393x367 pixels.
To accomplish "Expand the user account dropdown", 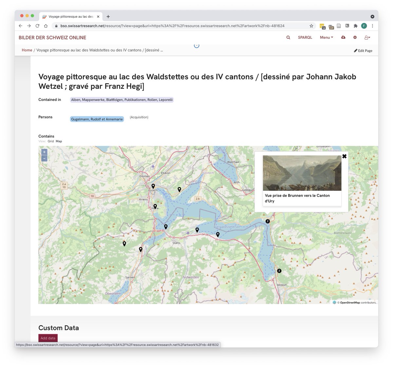I will (367, 37).
